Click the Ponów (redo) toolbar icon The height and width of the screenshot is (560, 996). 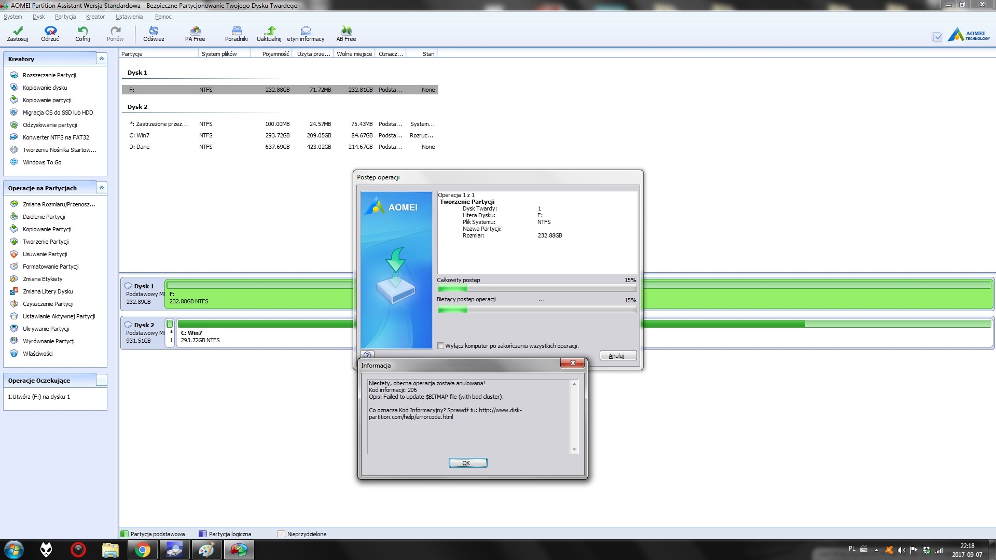[x=115, y=34]
